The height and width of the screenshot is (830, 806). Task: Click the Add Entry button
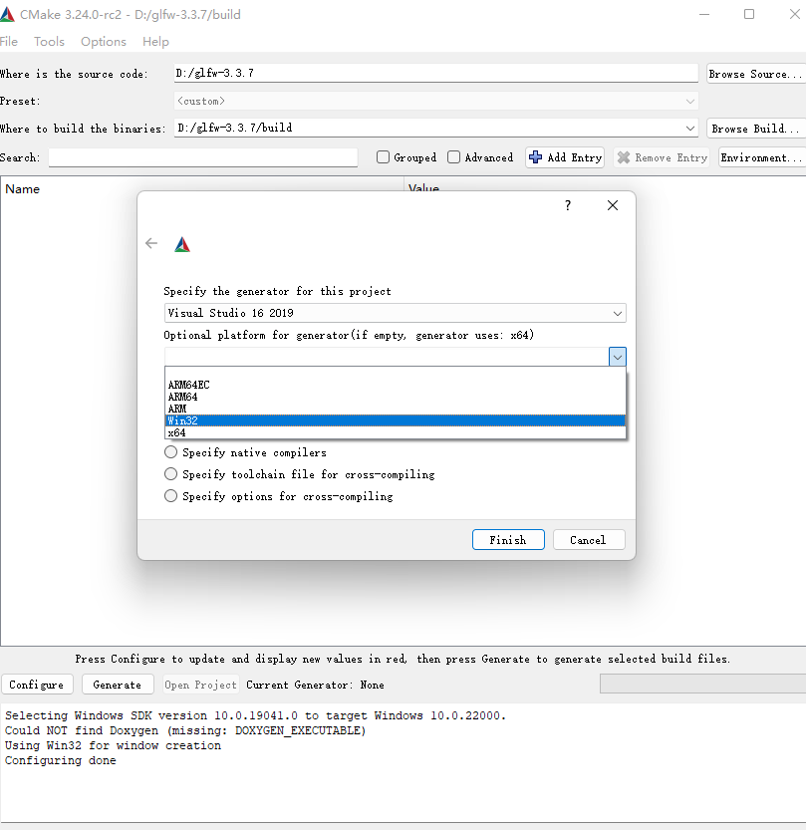click(565, 157)
